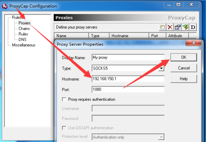Open the Rules tree item
206x142 pixels.
tap(23, 34)
